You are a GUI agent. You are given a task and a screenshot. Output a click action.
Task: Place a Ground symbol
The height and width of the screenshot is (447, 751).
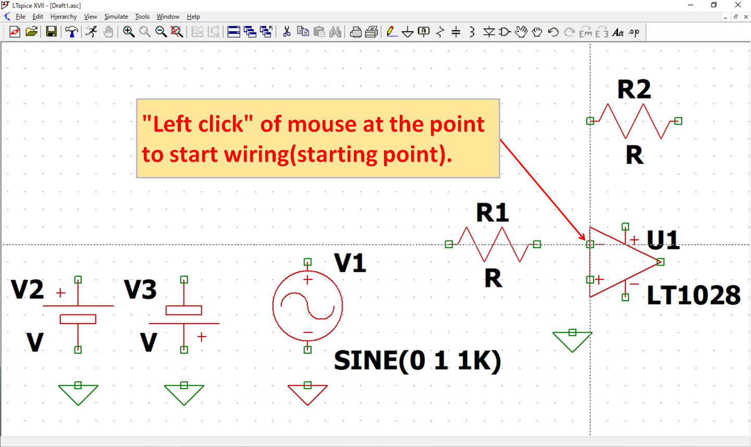click(408, 32)
